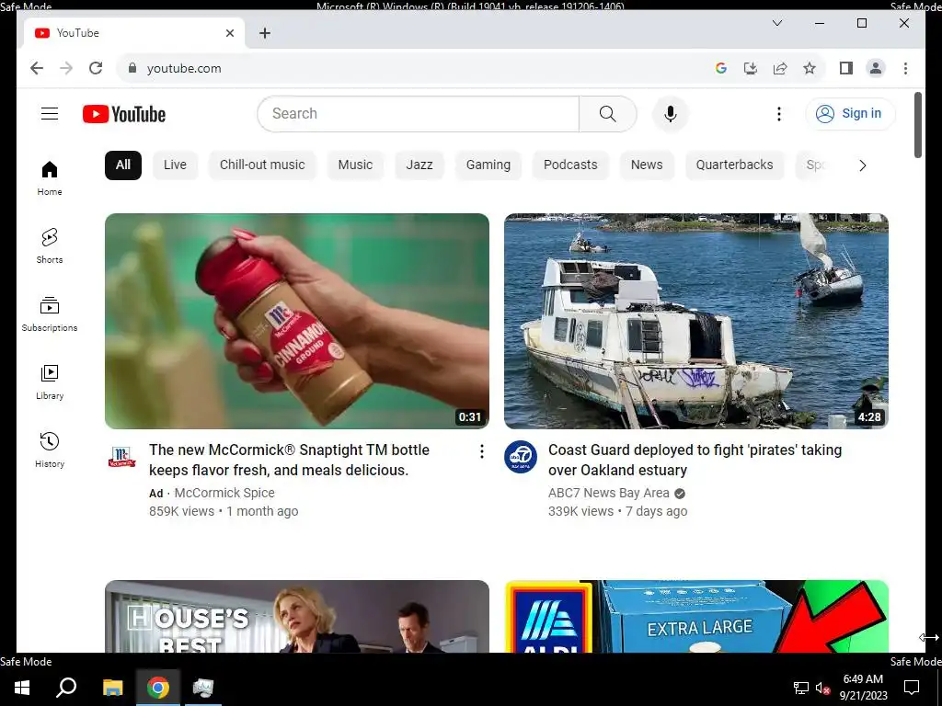Open the notification center icon
This screenshot has width=942, height=706.
912,688
